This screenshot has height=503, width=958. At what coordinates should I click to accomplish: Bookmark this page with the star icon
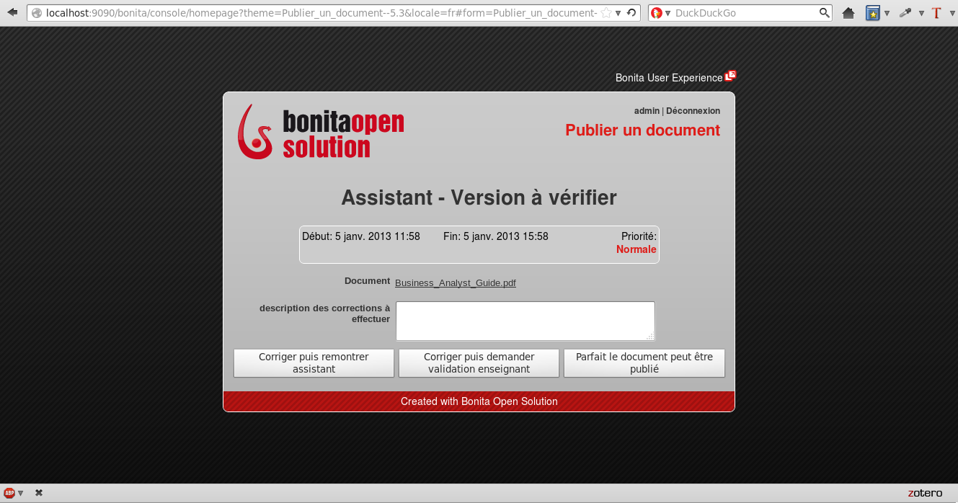pyautogui.click(x=606, y=13)
